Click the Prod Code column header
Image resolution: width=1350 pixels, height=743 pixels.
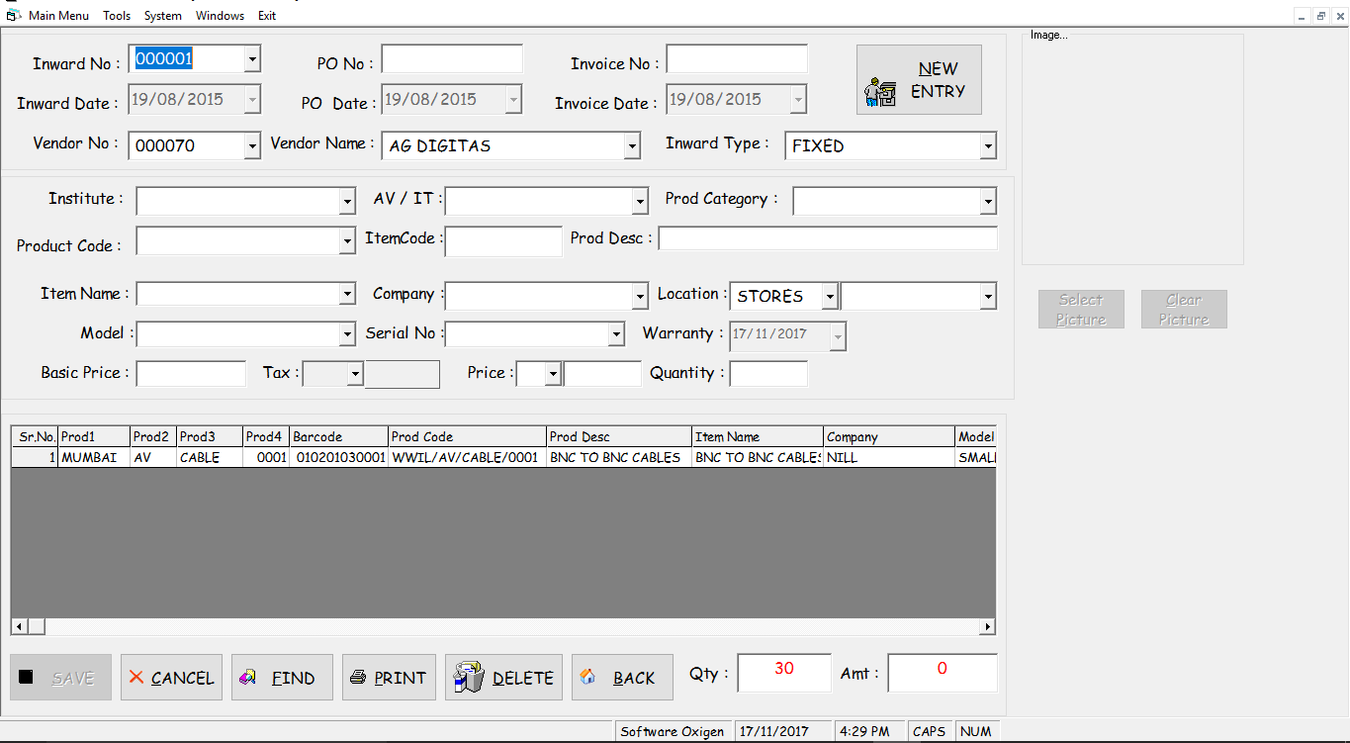pos(467,436)
